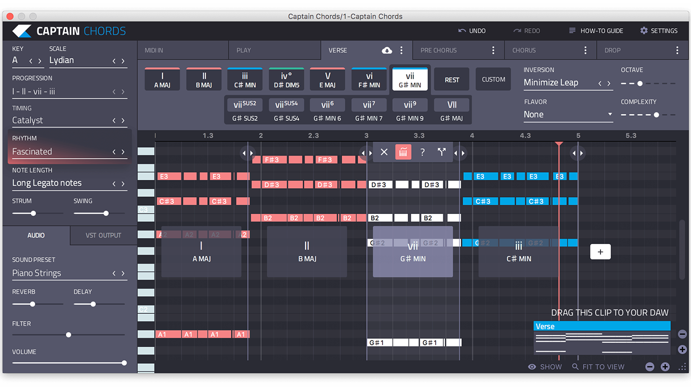
Task: Open Settings via the gear icon
Action: point(644,31)
